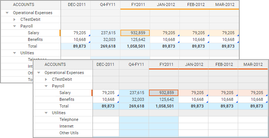The width and height of the screenshot is (269, 138).
Task: Select MAR-2012 column header in front grid
Action: click(253, 64)
